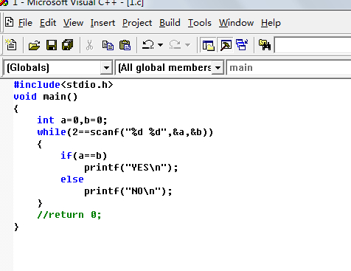Click the else keyword line
351x271 pixels.
(72, 179)
